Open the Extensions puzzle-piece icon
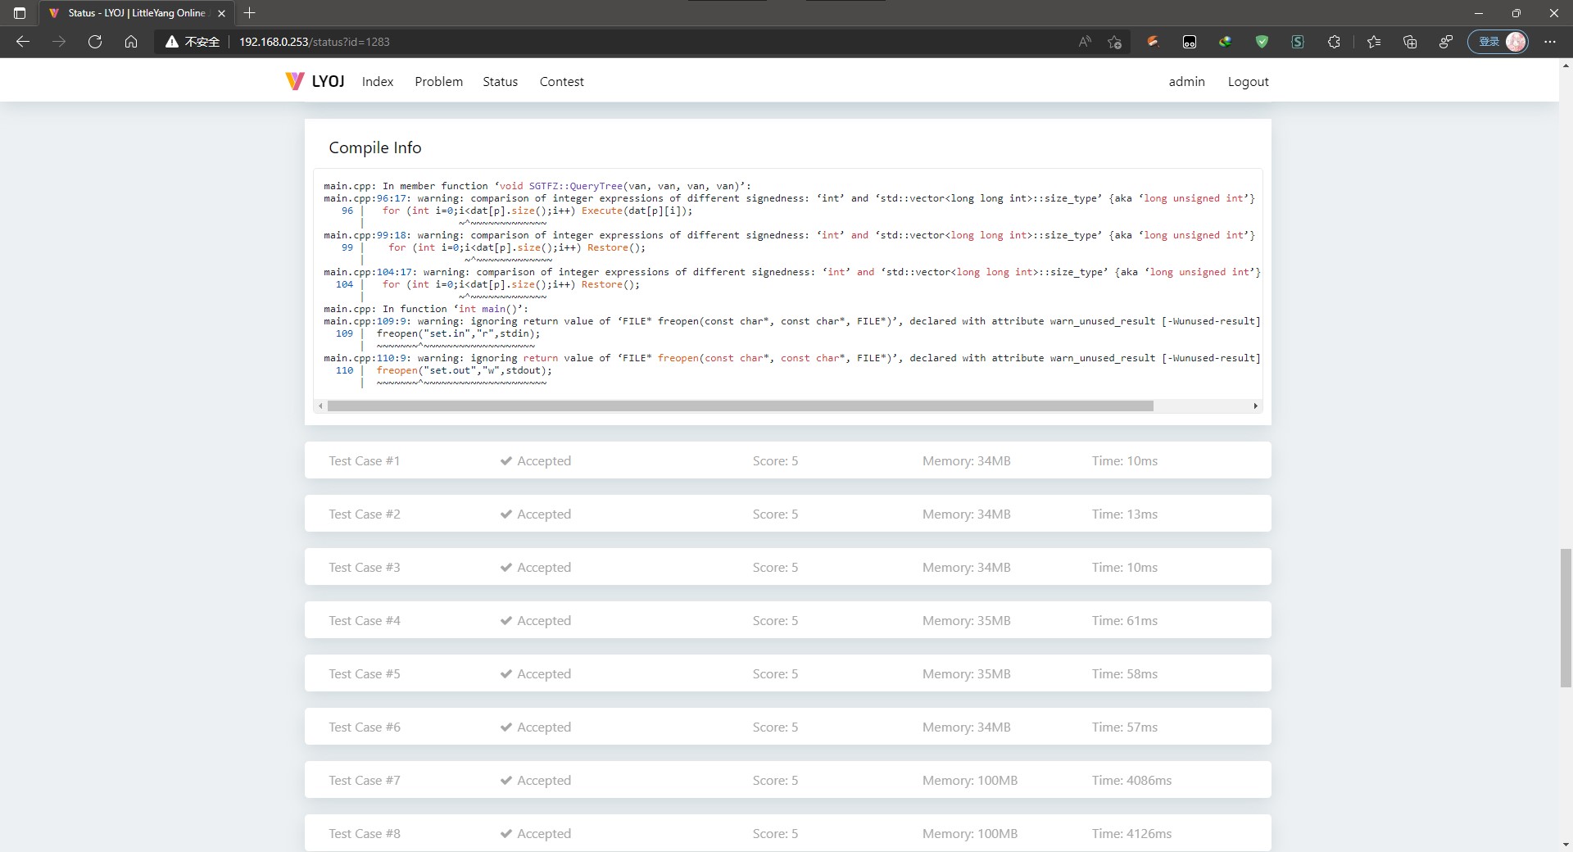 coord(1333,42)
